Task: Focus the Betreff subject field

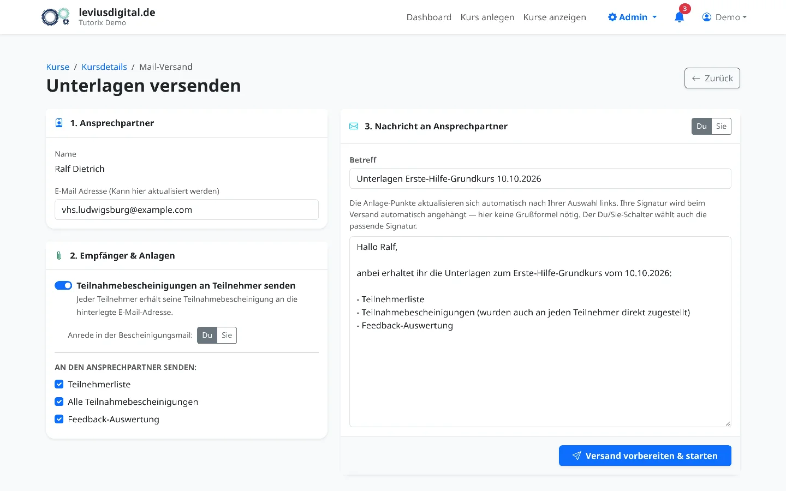Action: pos(540,178)
